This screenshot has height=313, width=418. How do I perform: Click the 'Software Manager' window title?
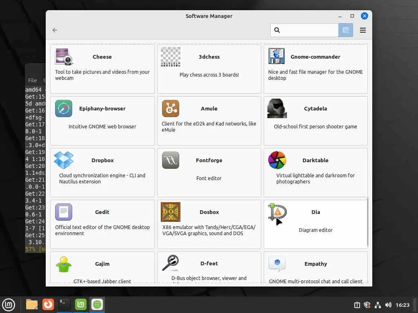(209, 16)
